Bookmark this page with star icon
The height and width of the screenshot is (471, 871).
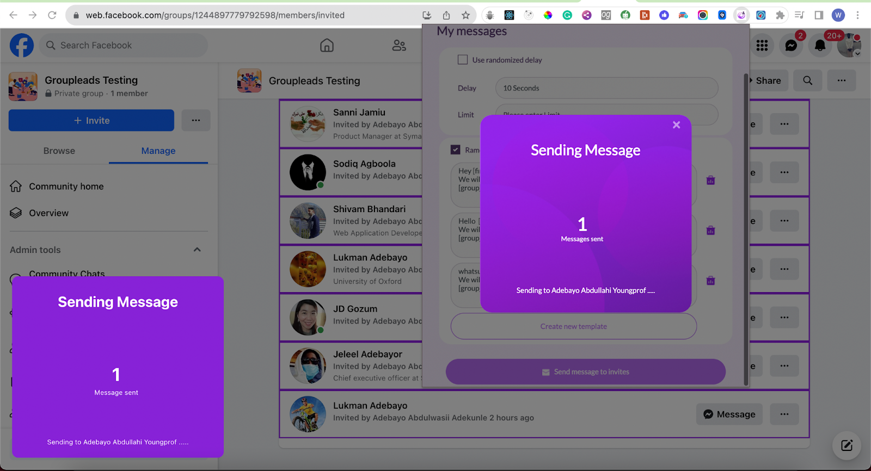coord(465,15)
